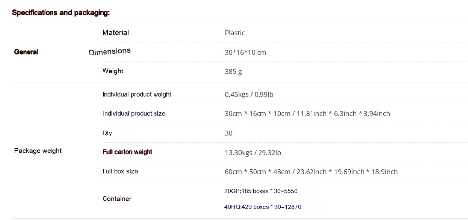This screenshot has width=468, height=220.
Task: Click the 'Full box size' label
Action: [120, 171]
